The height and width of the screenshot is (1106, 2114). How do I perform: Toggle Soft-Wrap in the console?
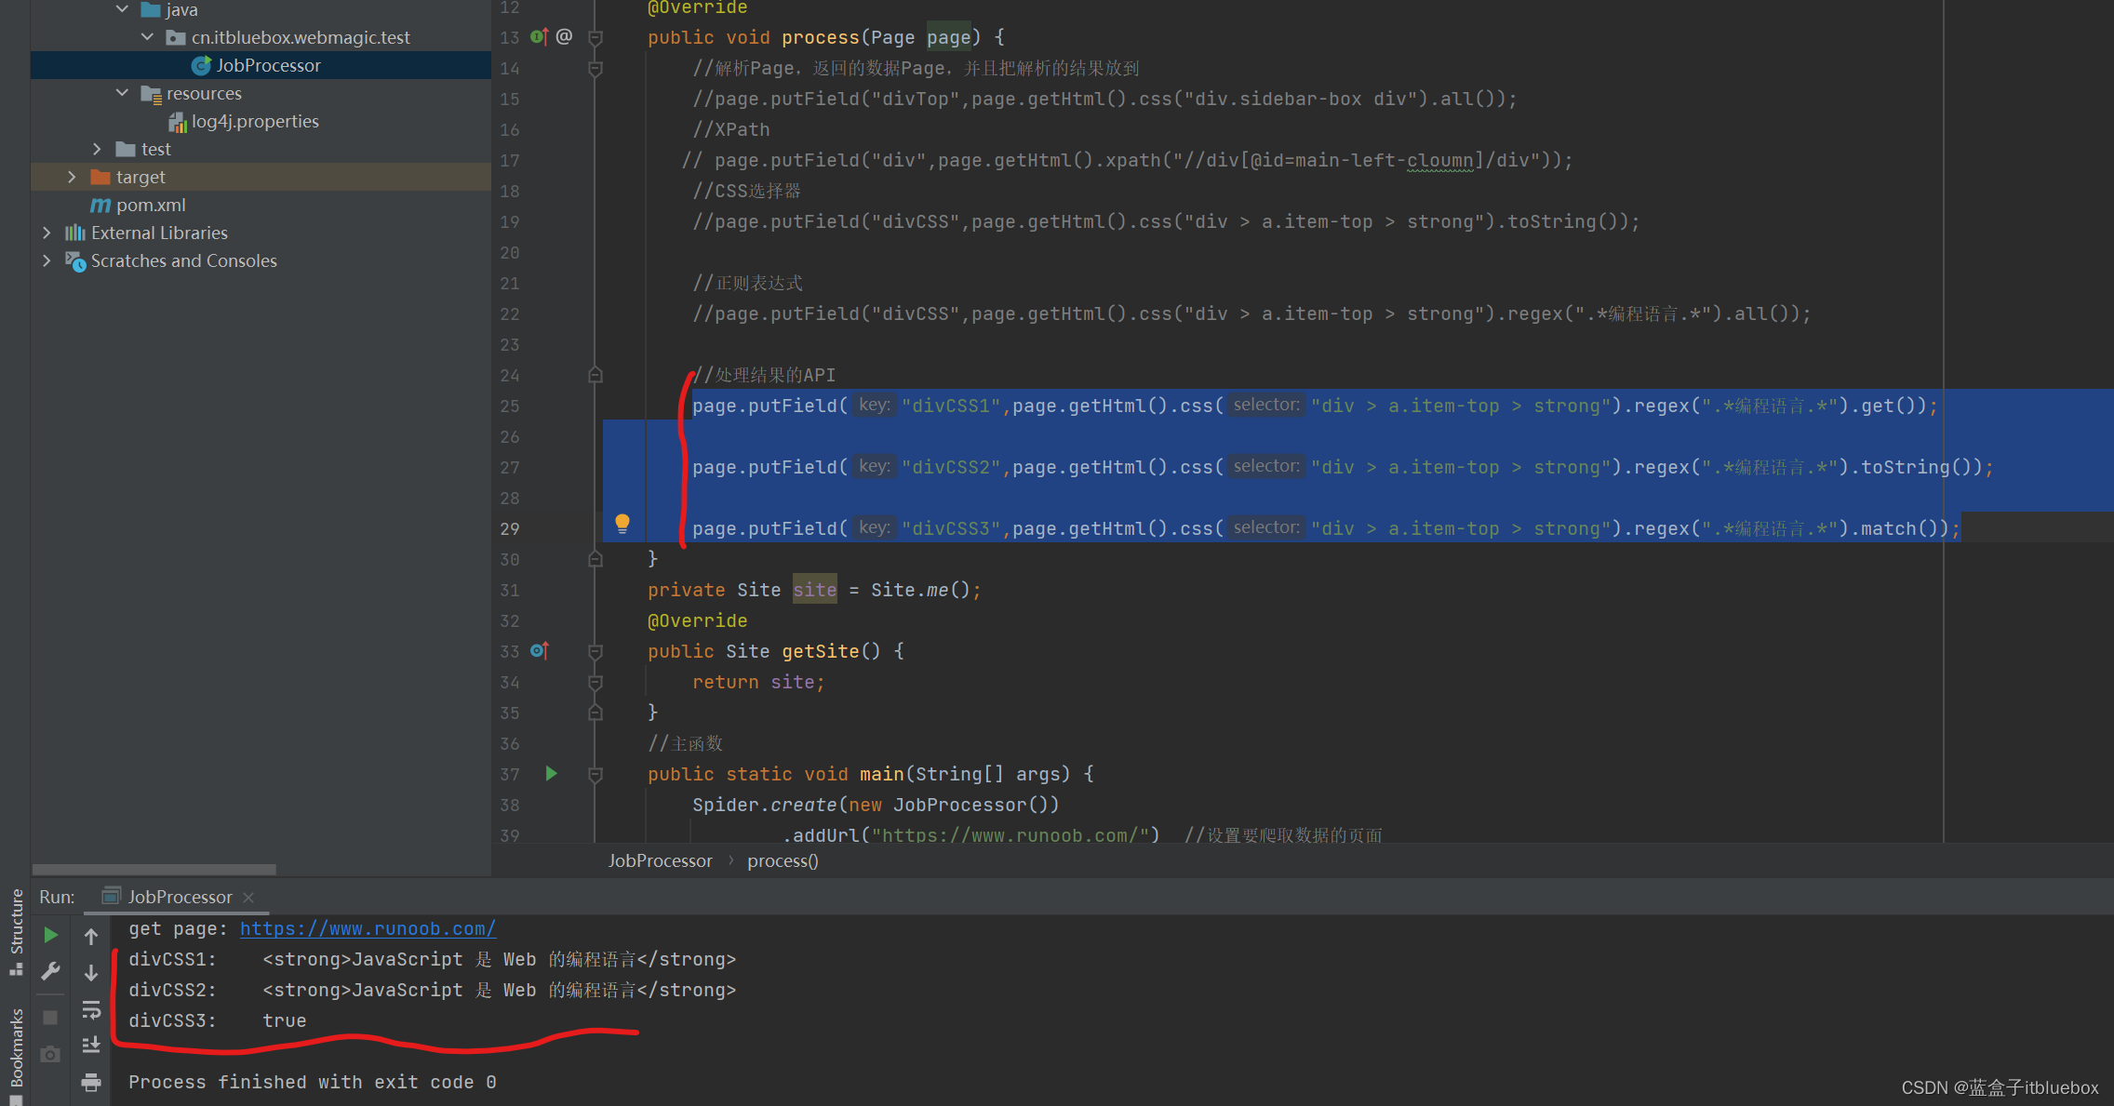(x=91, y=1010)
